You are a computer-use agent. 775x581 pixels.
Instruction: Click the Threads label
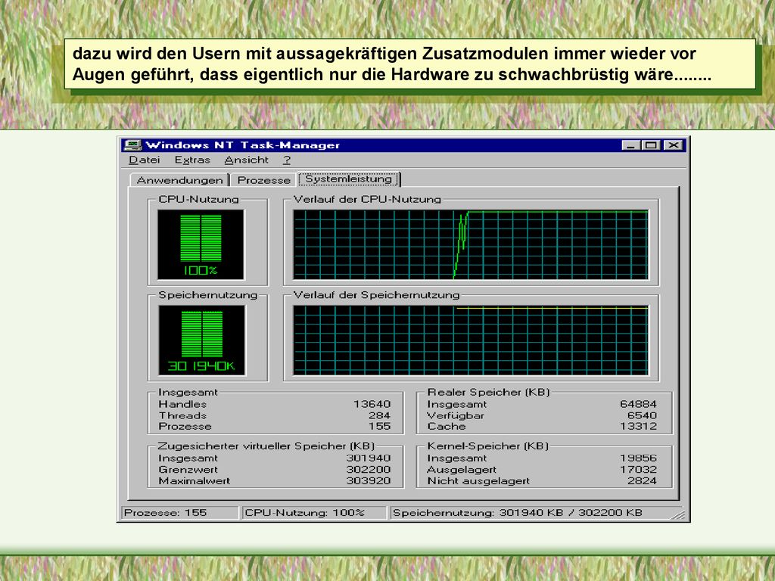pyautogui.click(x=182, y=415)
